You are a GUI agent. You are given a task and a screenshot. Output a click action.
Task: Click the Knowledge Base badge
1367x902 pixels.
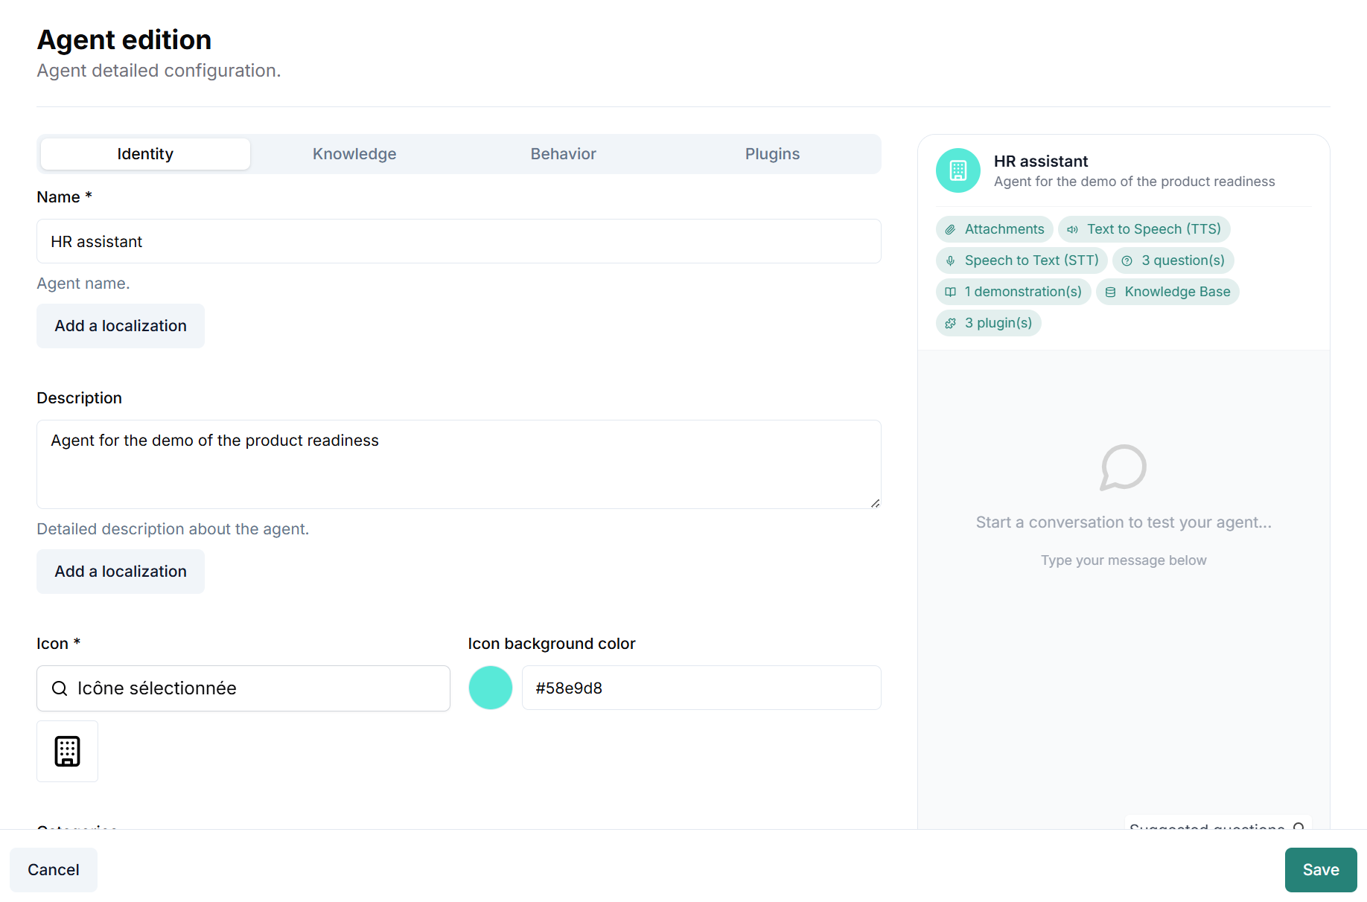click(1167, 292)
